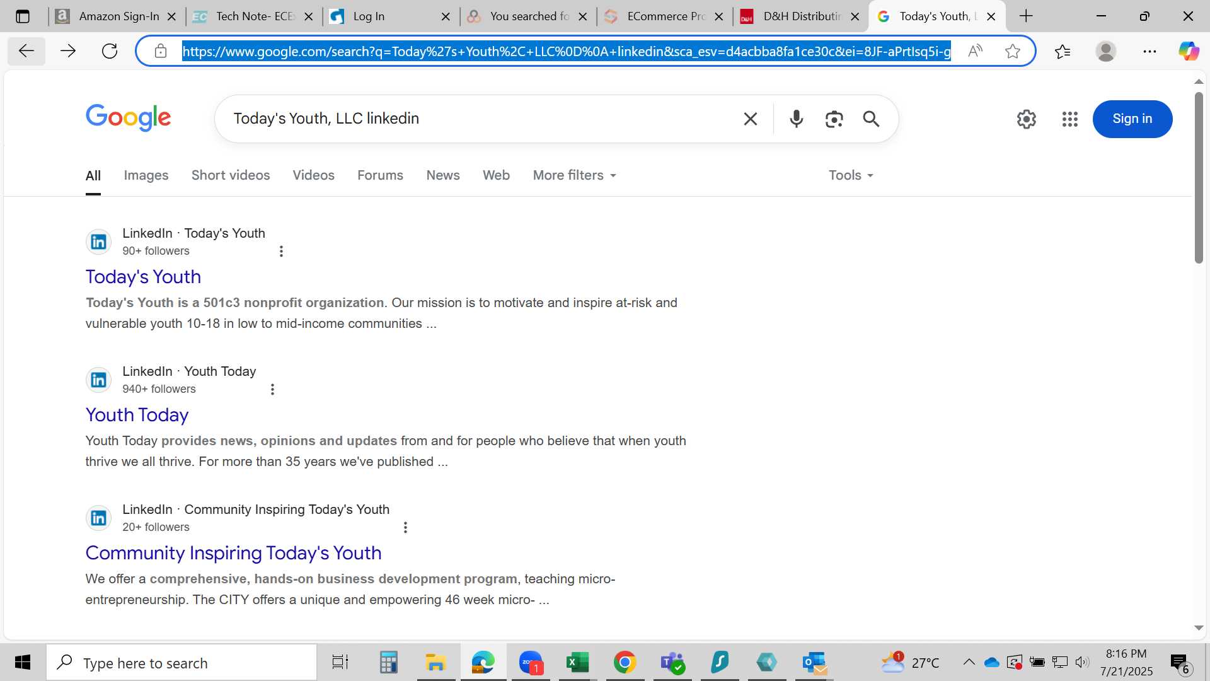Open Microsoft Teams from the taskbar
Image resolution: width=1210 pixels, height=681 pixels.
672,663
